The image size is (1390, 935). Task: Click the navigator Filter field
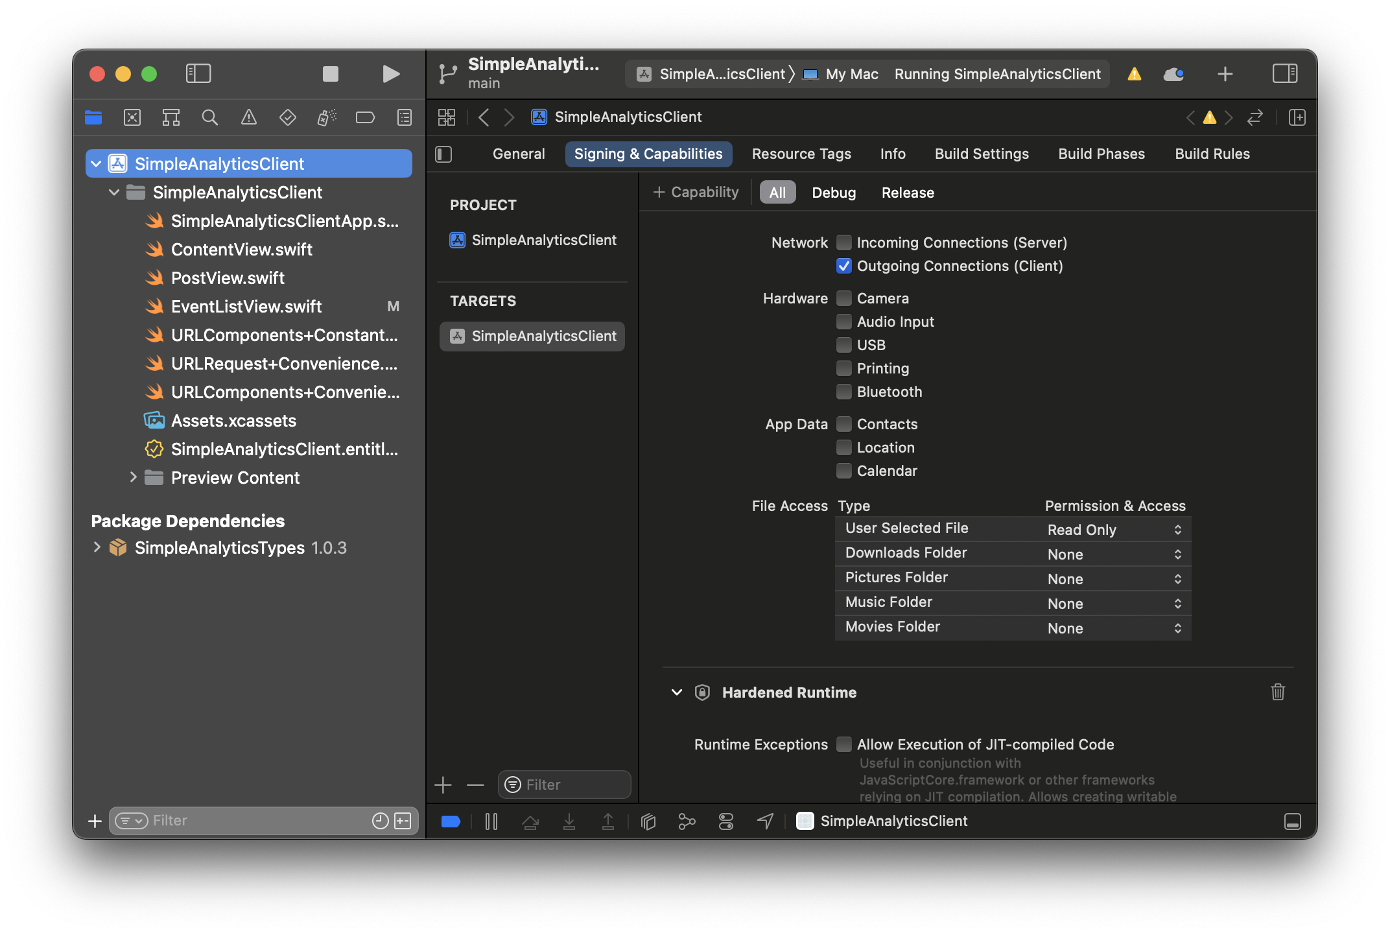point(263,821)
